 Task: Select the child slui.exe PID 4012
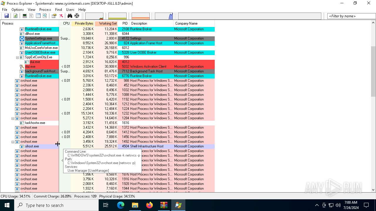(108, 62)
